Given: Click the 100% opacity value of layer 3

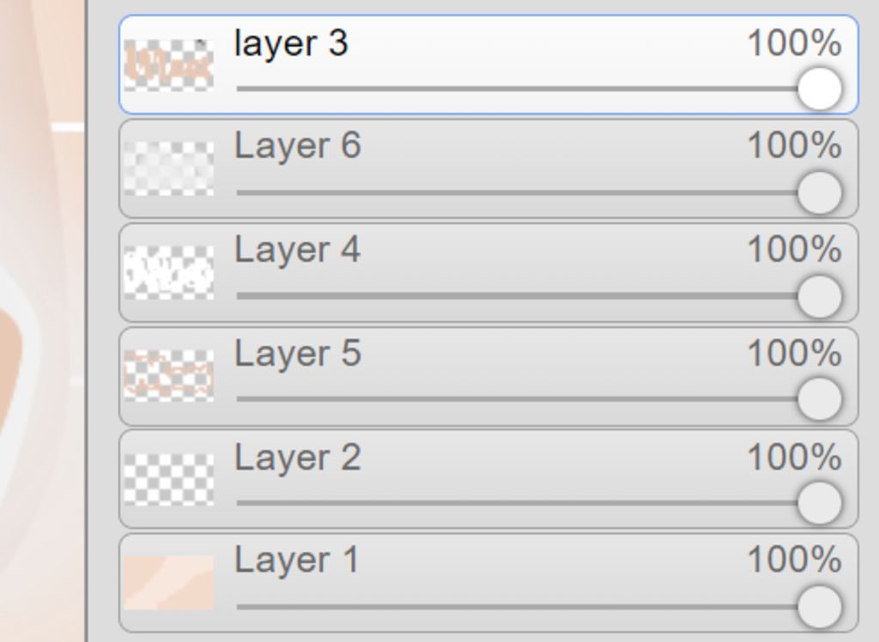Looking at the screenshot, I should click(x=794, y=43).
